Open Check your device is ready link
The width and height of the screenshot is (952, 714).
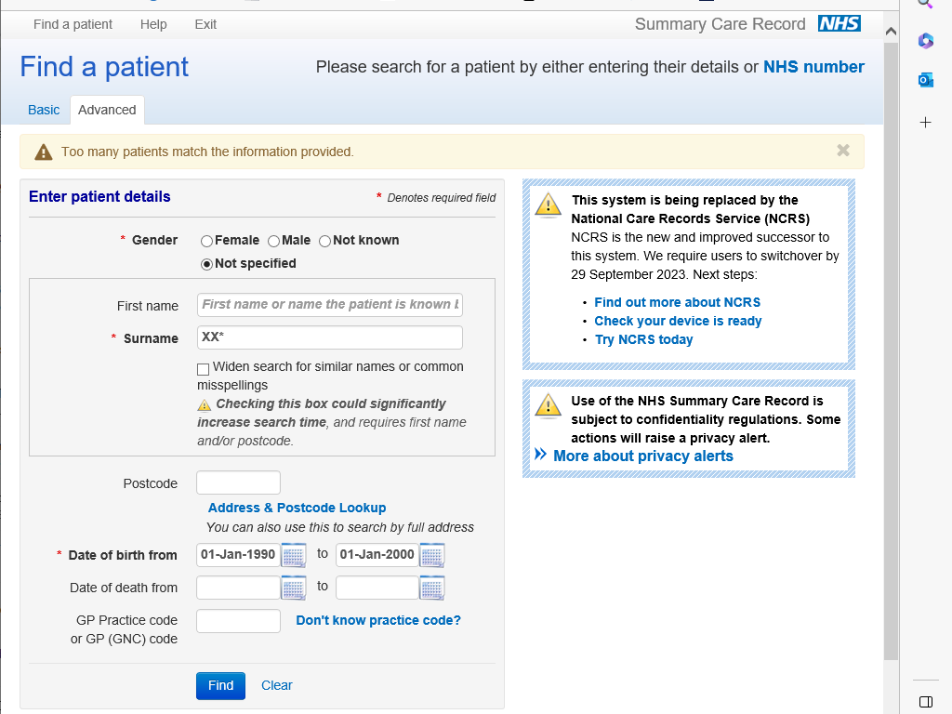pos(678,321)
